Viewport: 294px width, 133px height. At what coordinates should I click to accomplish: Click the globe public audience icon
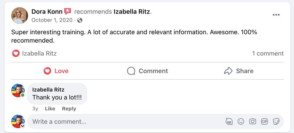pos(80,20)
